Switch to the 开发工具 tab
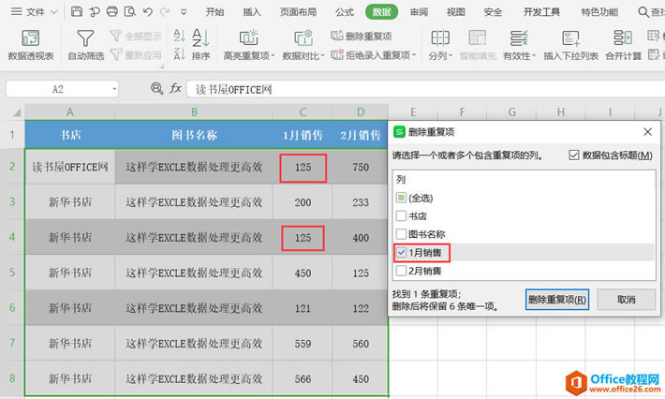Image resolution: width=665 pixels, height=399 pixels. 541,12
